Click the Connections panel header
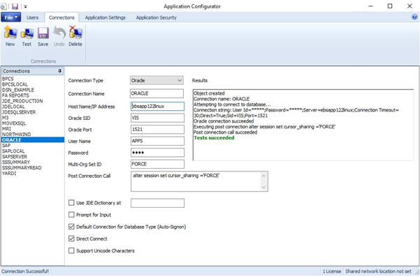 (33, 71)
